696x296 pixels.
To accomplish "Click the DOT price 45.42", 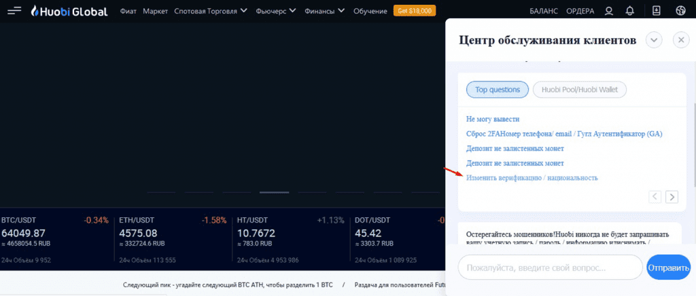I will click(x=368, y=233).
